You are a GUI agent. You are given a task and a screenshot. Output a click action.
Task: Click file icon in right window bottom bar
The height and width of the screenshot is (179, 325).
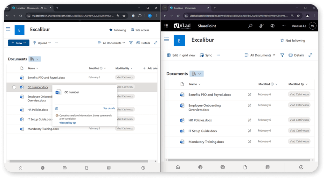(x=245, y=167)
